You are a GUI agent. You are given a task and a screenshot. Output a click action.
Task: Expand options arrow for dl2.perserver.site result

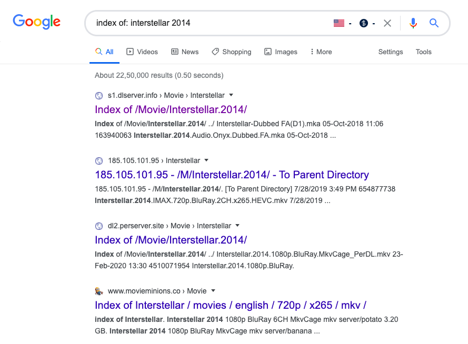point(237,225)
